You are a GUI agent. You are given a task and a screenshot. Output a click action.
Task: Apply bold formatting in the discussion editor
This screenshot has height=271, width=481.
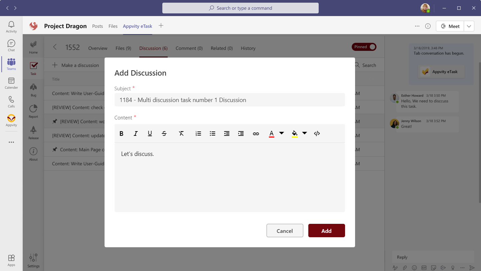point(121,133)
